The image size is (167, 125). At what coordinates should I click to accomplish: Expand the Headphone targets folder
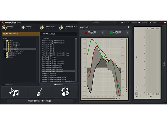(5, 53)
